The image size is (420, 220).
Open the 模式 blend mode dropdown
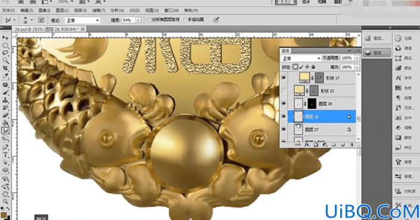(82, 20)
